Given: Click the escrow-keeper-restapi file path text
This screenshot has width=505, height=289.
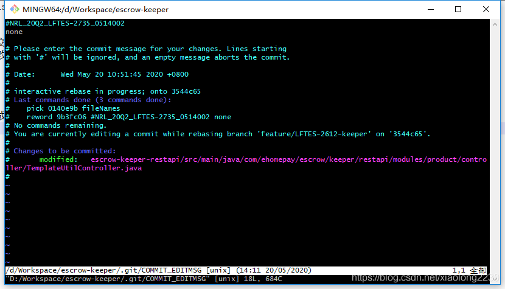Looking at the screenshot, I should coord(288,159).
